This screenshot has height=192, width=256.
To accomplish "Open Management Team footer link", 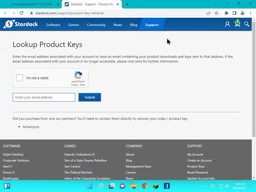I will (138, 166).
